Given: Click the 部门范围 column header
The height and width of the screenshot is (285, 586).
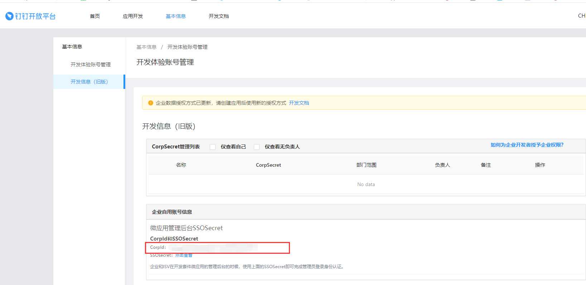Looking at the screenshot, I should click(366, 165).
